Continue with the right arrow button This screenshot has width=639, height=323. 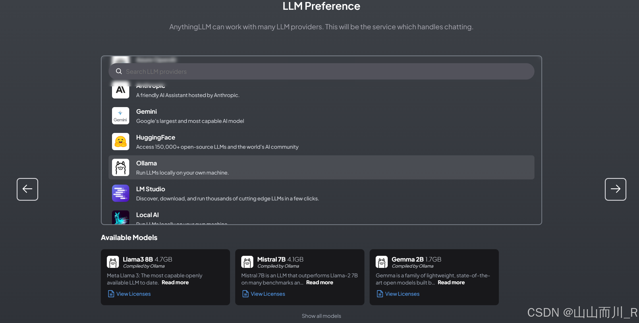coord(615,189)
